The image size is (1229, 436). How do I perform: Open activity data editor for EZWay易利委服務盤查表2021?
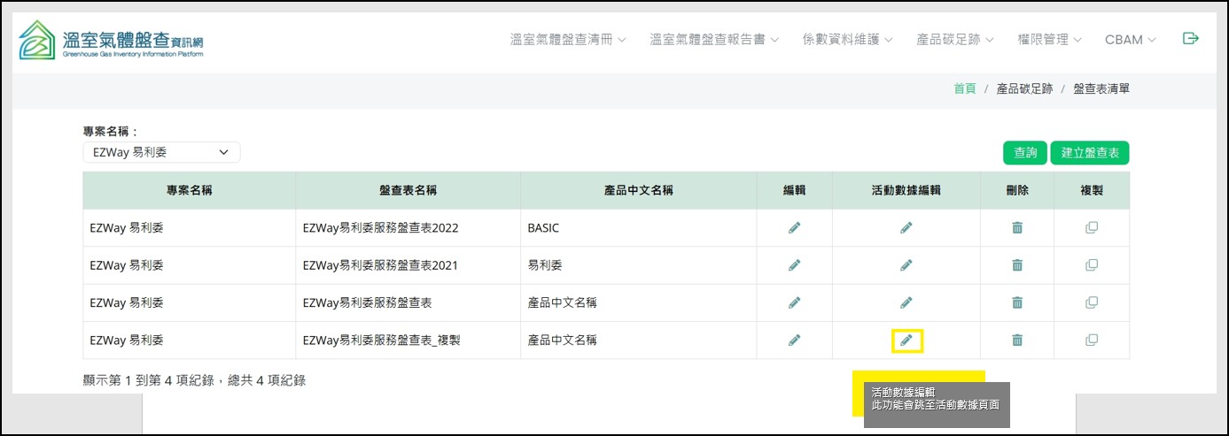pos(906,265)
